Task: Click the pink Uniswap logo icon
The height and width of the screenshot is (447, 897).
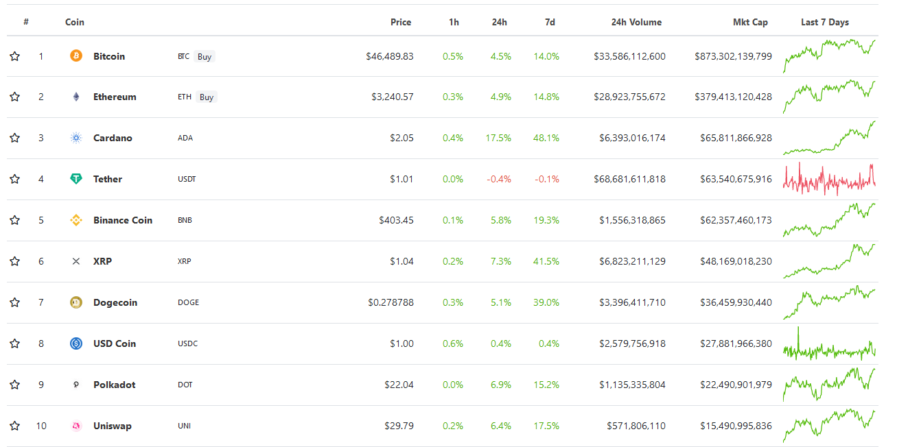Action: pos(76,426)
